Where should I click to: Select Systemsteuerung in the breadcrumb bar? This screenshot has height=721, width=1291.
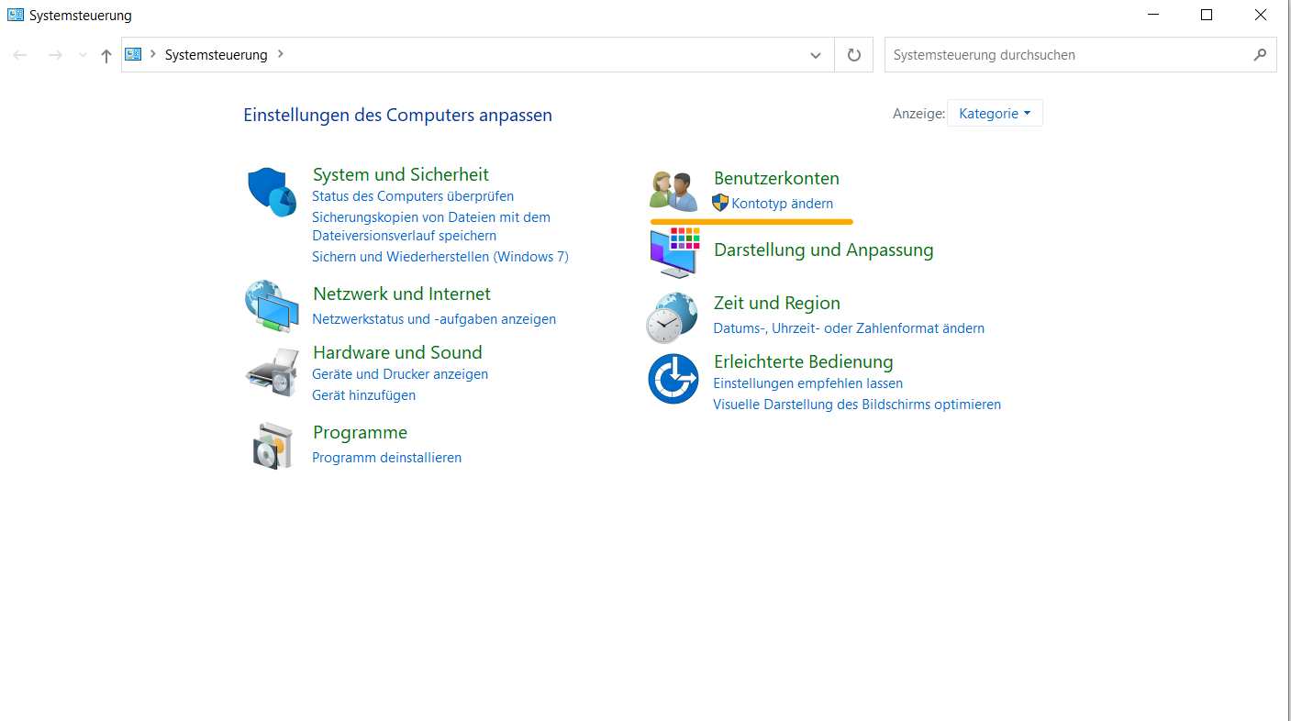pos(216,54)
